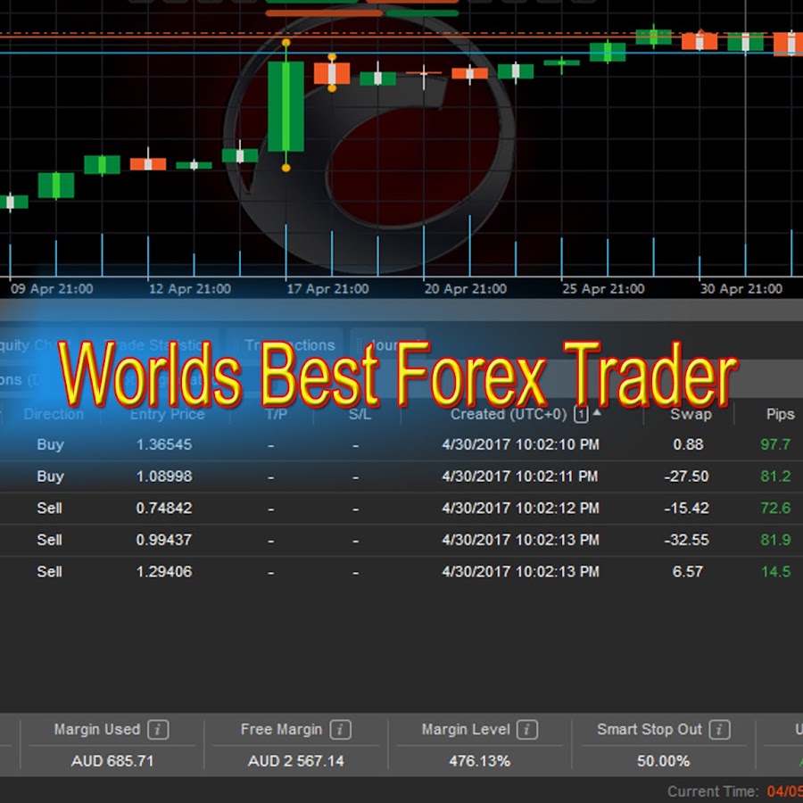803x803 pixels.
Task: Click the 476.13% margin level value
Action: pyautogui.click(x=479, y=761)
